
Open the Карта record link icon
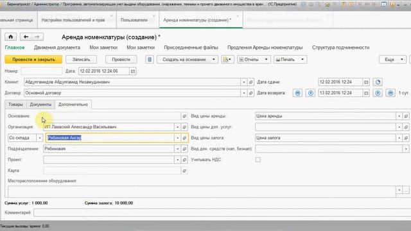pyautogui.click(x=184, y=171)
